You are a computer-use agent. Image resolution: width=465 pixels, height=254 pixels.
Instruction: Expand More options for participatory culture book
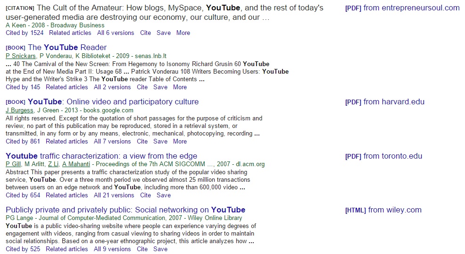click(180, 142)
